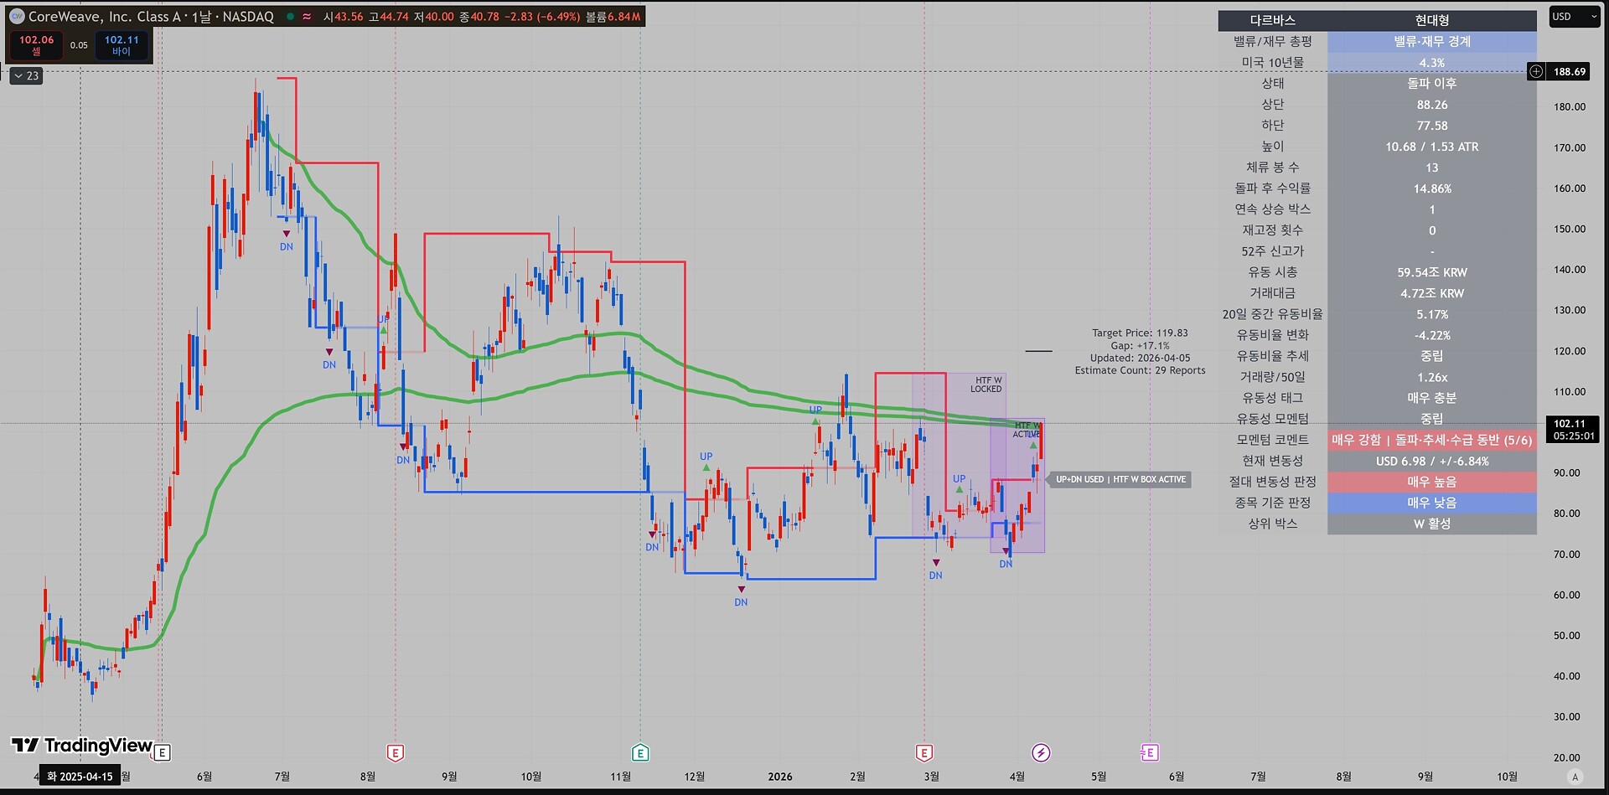1609x795 pixels.
Task: Click the 다르바스 table header
Action: point(1272,20)
